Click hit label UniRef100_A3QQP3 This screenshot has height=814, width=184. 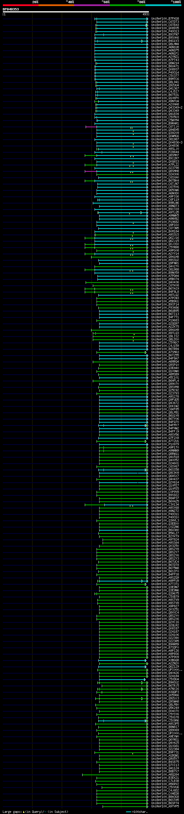165,692
